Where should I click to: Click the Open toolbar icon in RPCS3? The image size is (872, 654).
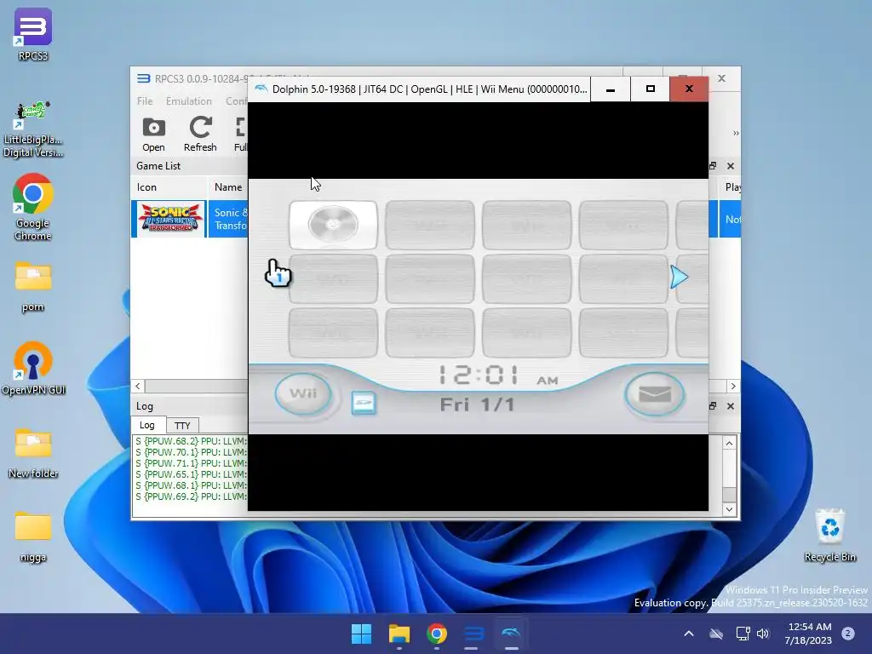153,134
